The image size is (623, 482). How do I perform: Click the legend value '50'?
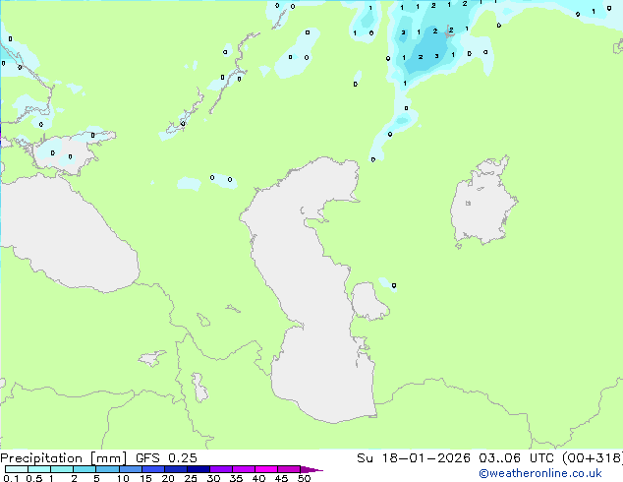pos(304,478)
